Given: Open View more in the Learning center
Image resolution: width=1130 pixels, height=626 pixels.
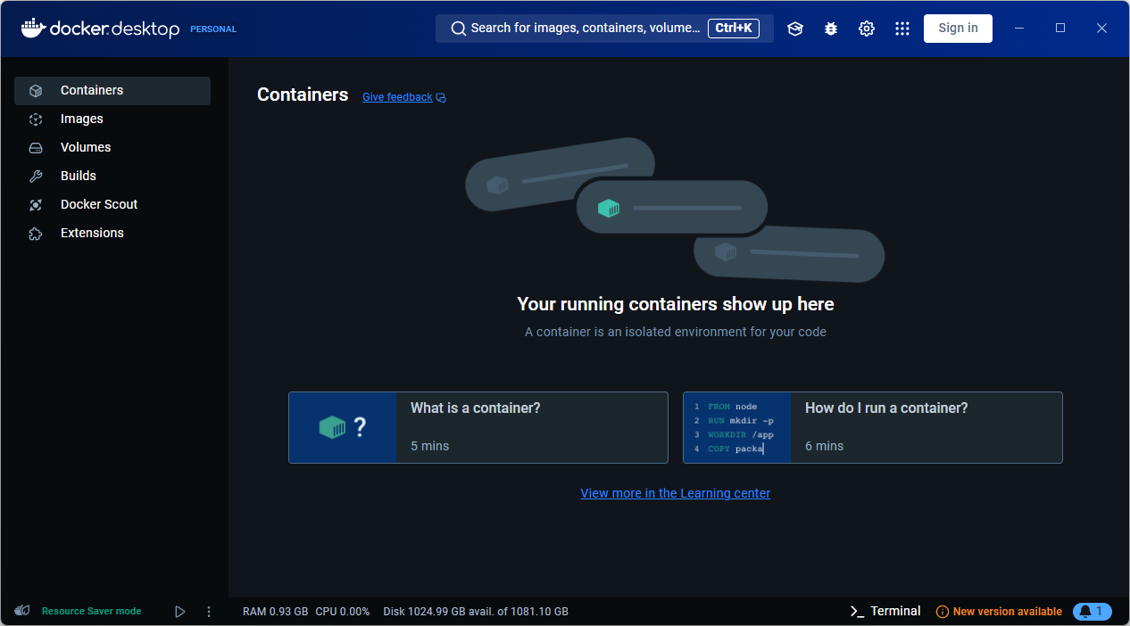Looking at the screenshot, I should (x=676, y=493).
